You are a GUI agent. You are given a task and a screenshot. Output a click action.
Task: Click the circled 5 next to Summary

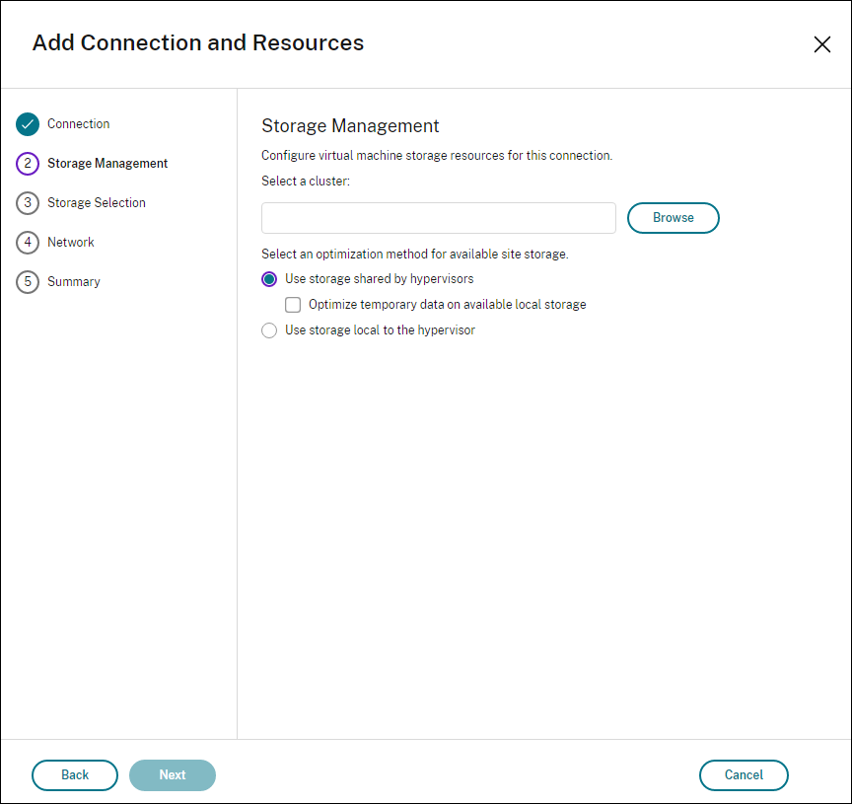(28, 281)
